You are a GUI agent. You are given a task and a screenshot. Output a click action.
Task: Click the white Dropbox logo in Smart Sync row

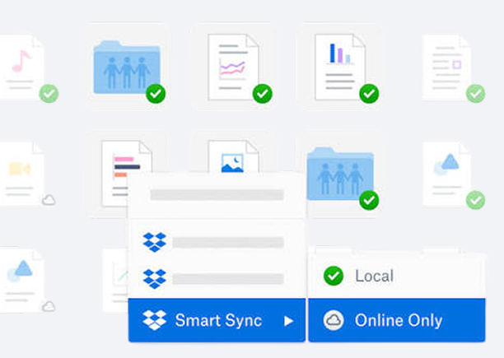pyautogui.click(x=155, y=320)
